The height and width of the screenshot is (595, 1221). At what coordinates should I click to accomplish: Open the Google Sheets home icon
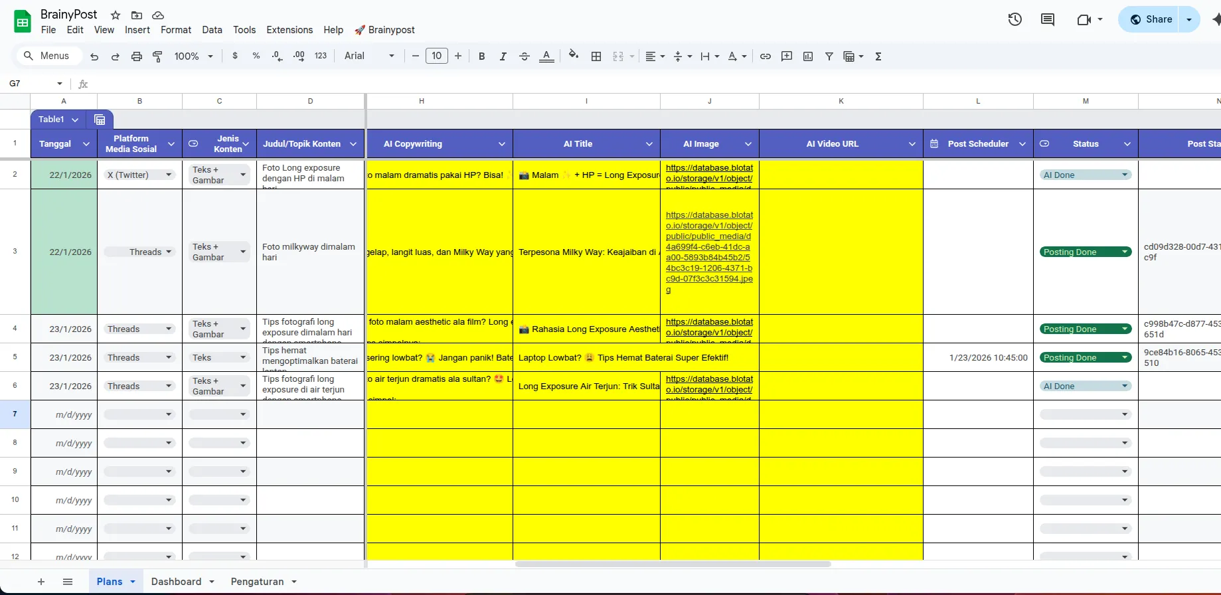pyautogui.click(x=23, y=22)
